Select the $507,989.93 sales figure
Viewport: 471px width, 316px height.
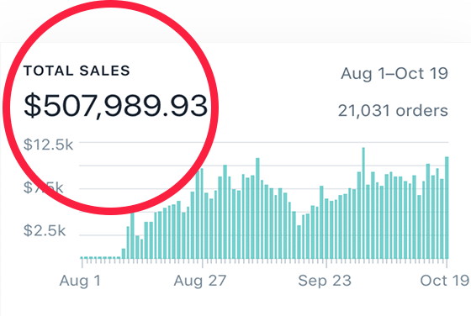[116, 105]
